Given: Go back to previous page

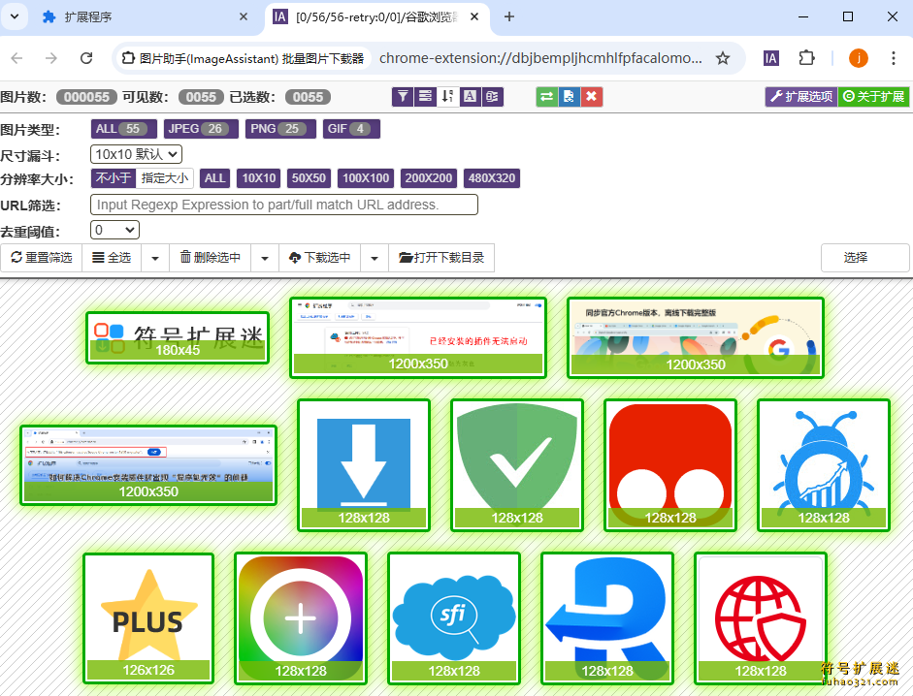Looking at the screenshot, I should tap(16, 58).
